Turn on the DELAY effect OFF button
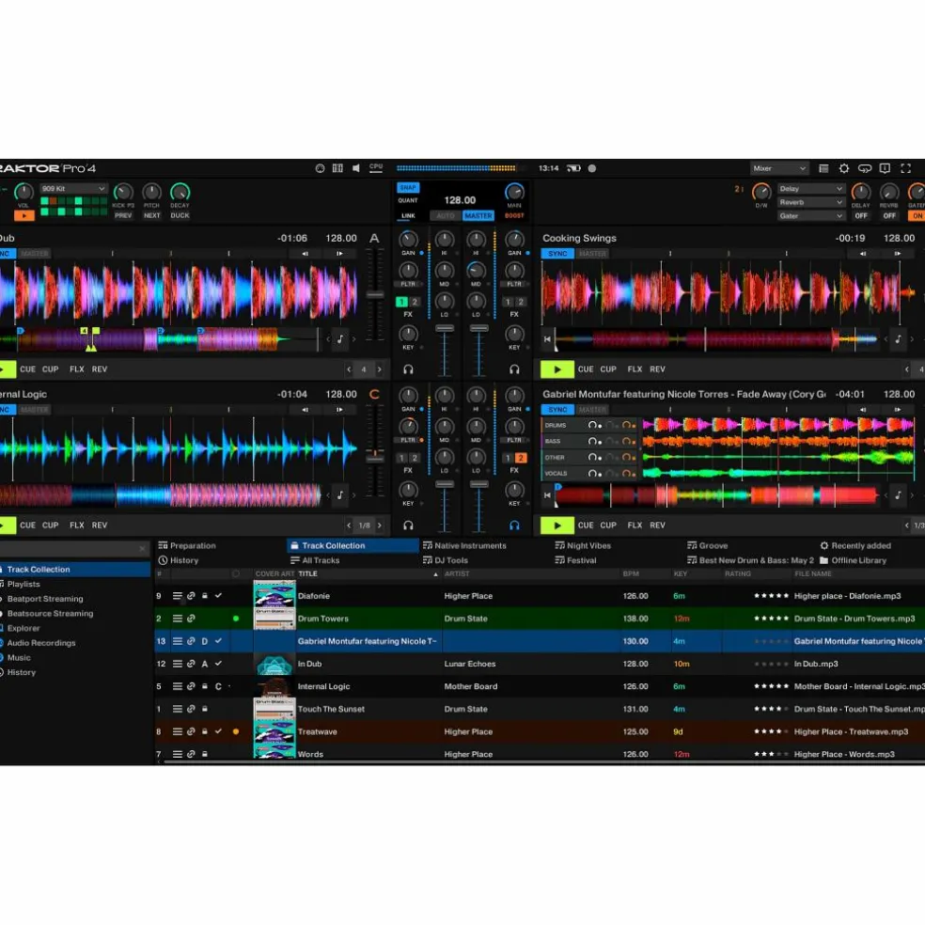 861,216
